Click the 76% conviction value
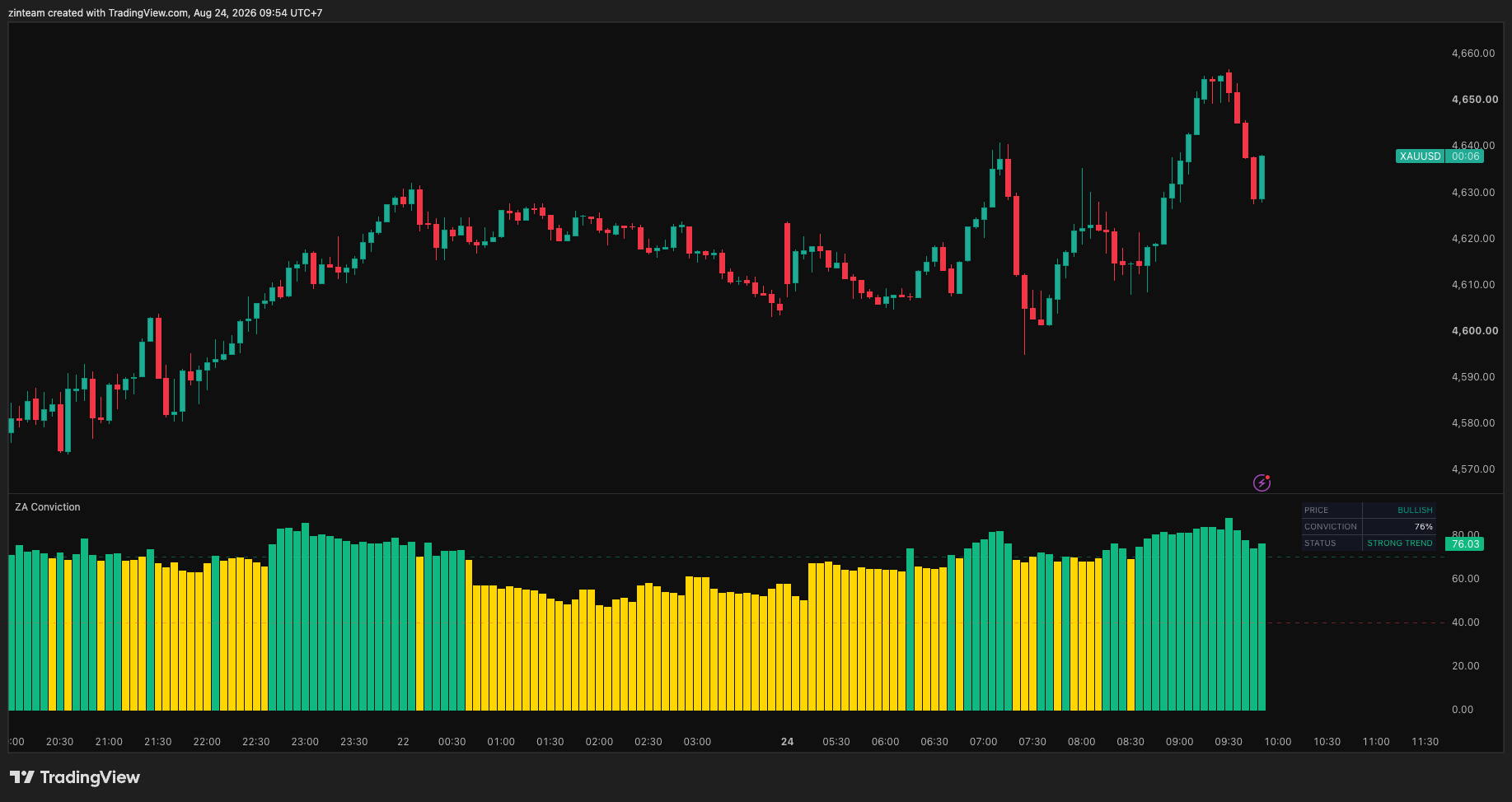The height and width of the screenshot is (802, 1512). pos(1423,527)
